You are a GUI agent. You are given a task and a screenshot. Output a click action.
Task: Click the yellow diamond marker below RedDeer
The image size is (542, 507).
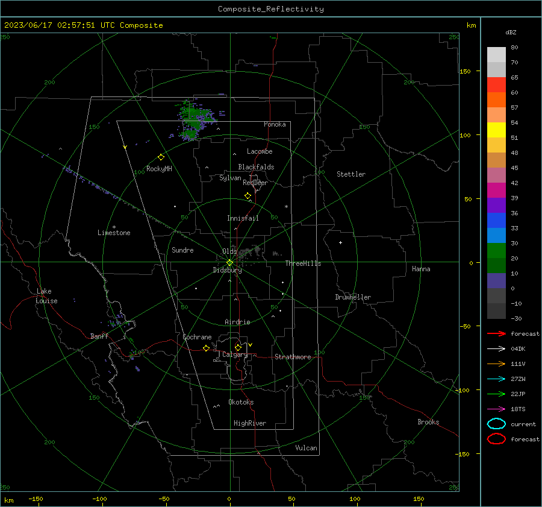point(248,196)
